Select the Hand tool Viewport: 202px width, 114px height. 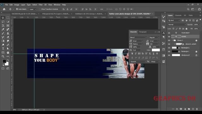(x=8, y=53)
